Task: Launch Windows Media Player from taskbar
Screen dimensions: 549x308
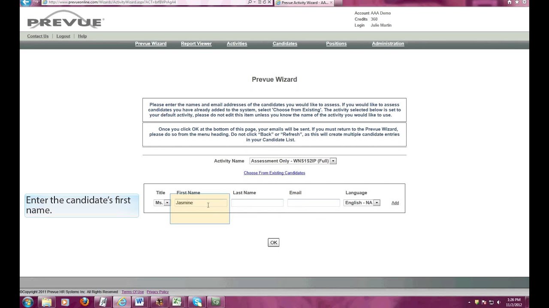Action: click(x=65, y=302)
